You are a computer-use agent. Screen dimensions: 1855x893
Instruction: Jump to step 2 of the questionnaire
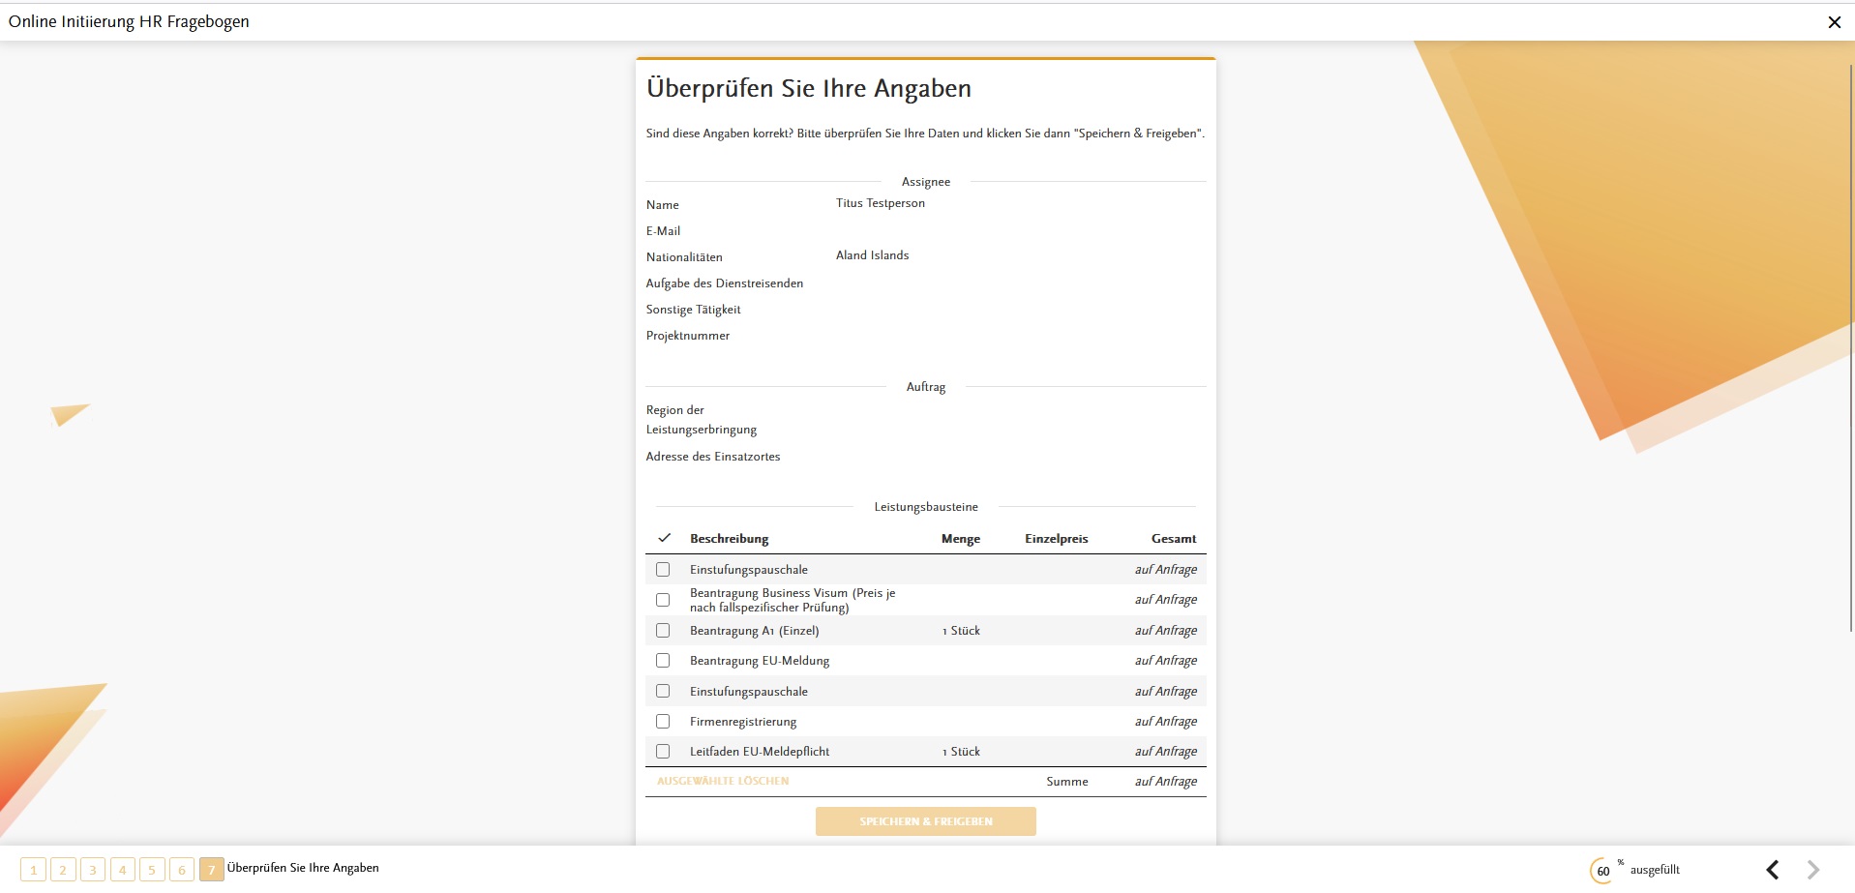(x=63, y=870)
